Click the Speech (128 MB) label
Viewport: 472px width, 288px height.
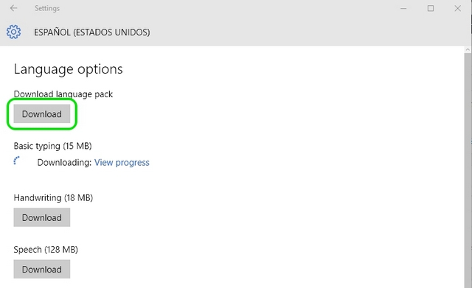(46, 250)
